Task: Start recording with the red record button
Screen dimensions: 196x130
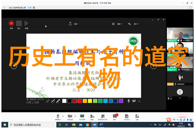Action: click(11, 23)
